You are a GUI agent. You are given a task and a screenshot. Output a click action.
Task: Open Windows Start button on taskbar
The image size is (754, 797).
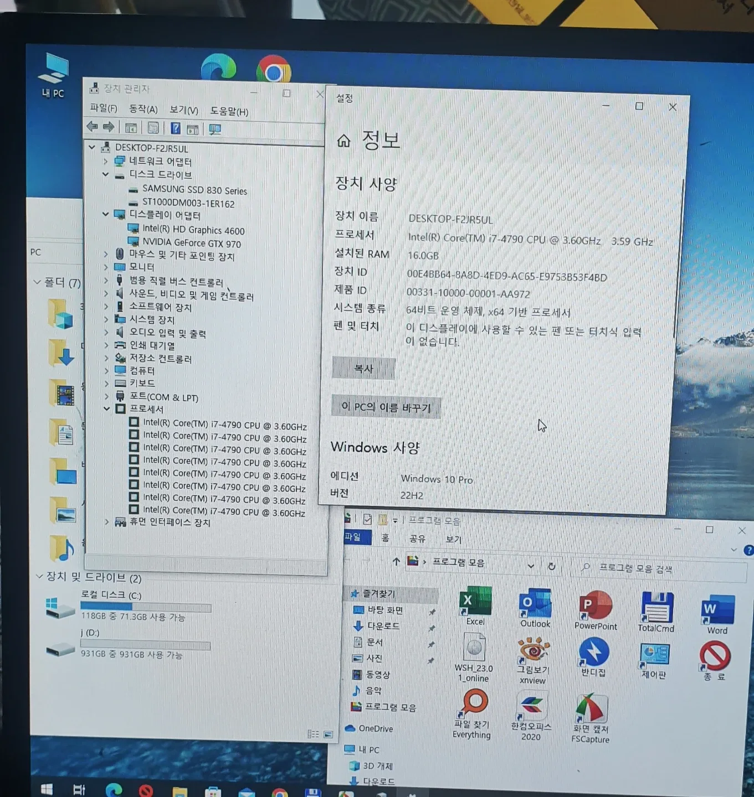click(x=47, y=789)
